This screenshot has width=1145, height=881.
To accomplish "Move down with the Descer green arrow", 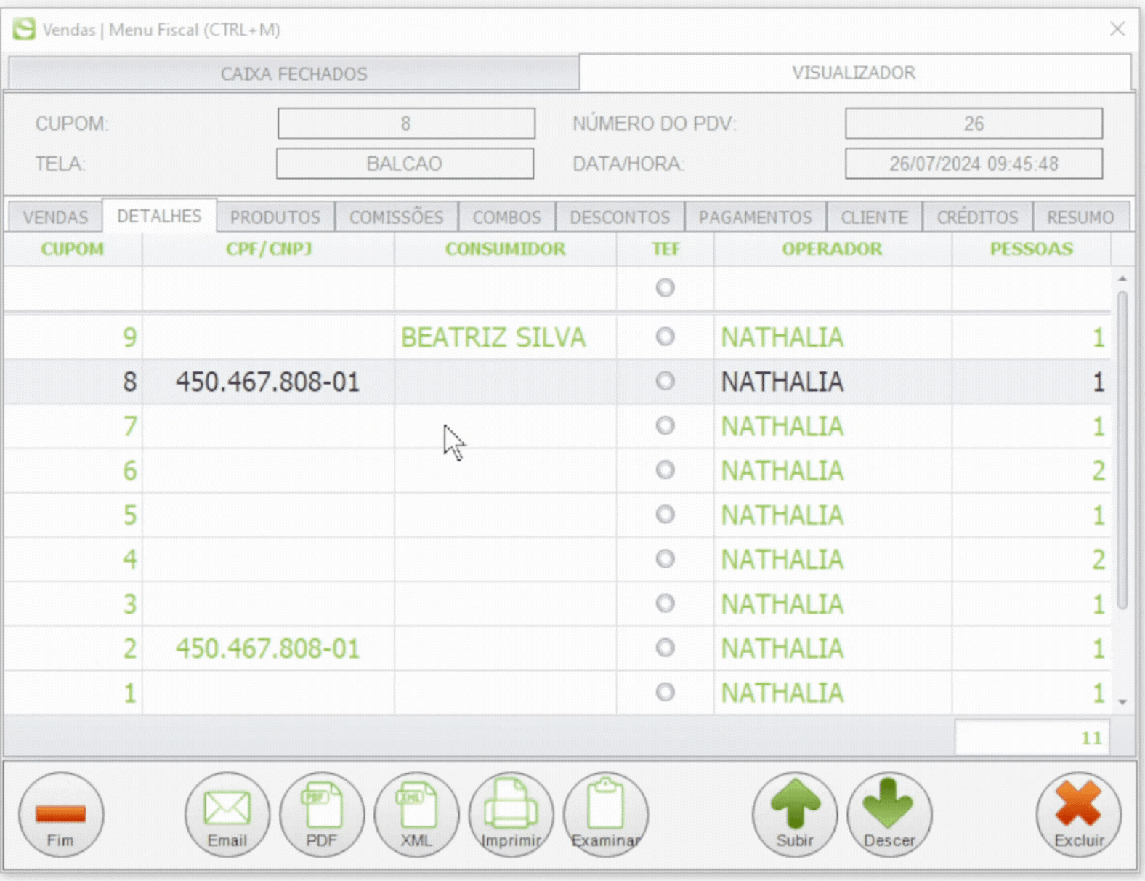I will pyautogui.click(x=889, y=814).
